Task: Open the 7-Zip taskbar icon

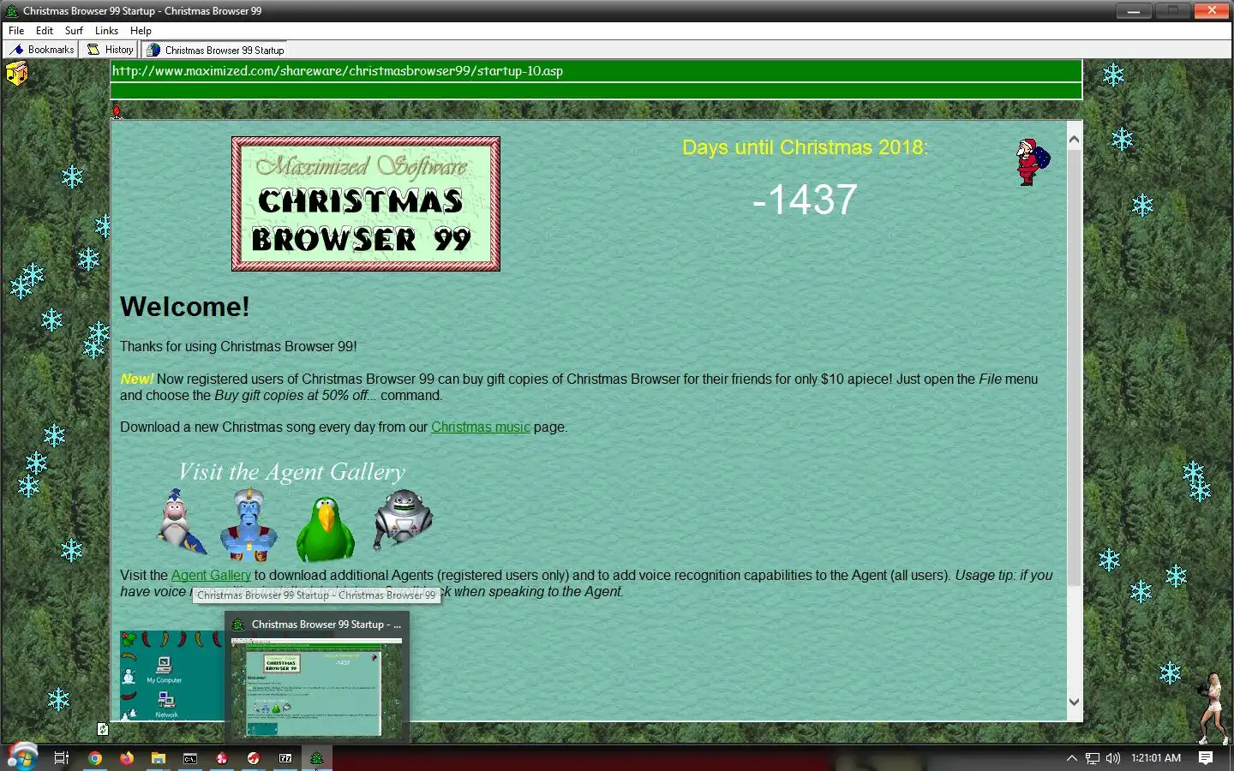Action: point(285,758)
